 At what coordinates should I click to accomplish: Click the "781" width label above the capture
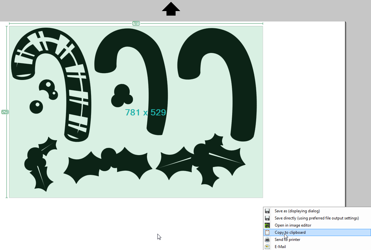(136, 23)
